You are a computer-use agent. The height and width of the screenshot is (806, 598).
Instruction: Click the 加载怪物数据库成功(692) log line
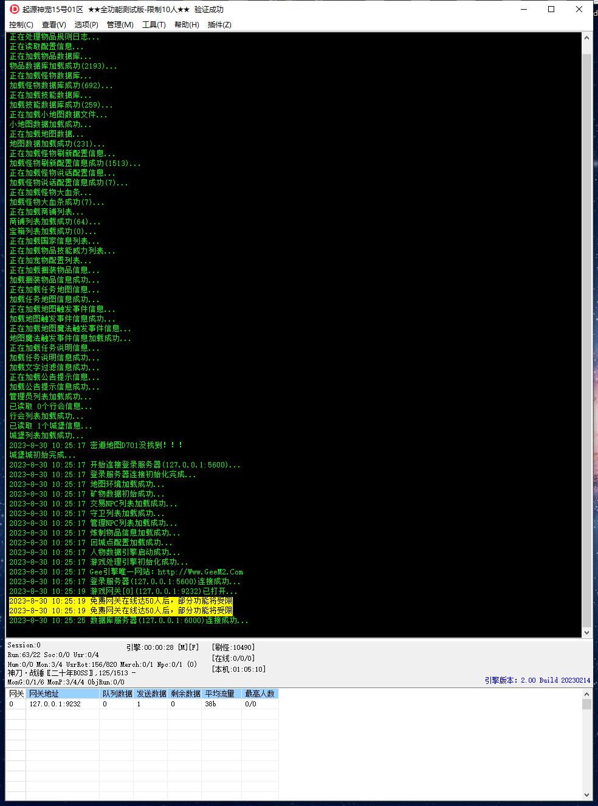[x=61, y=86]
